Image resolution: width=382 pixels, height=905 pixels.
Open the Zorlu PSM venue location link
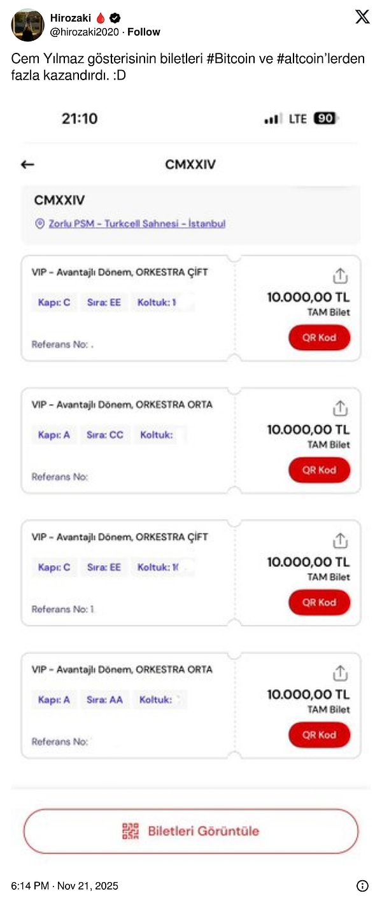[137, 224]
